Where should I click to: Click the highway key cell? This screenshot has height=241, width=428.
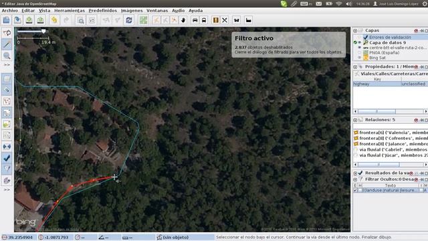click(x=377, y=84)
